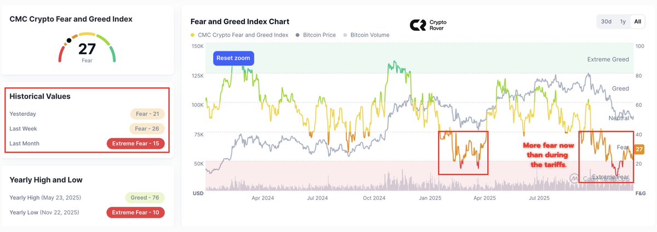Switch chart range to 30d
This screenshot has width=657, height=232.
[606, 21]
